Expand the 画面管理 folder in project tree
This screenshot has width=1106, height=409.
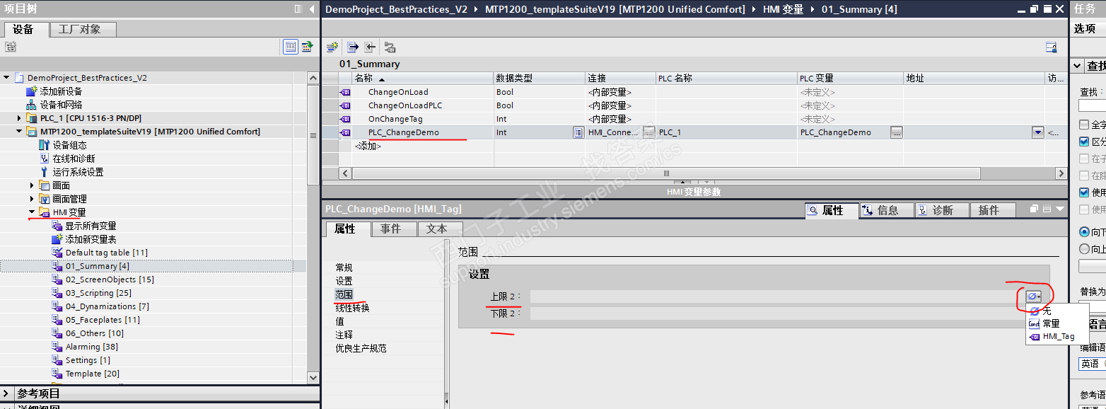pyautogui.click(x=32, y=199)
